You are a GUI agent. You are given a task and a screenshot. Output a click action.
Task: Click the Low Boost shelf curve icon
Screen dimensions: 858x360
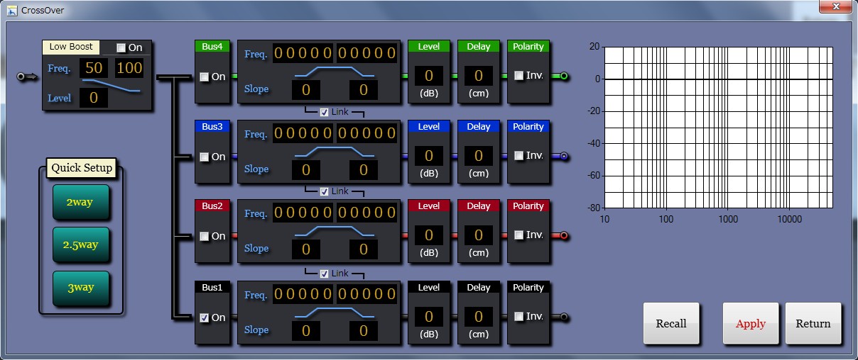(111, 86)
